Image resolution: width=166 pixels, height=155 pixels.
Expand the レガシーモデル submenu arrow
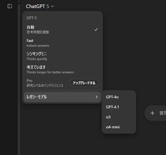coord(97,97)
